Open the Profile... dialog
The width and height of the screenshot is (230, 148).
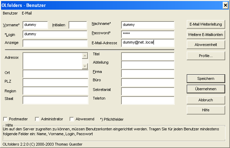pyautogui.click(x=206, y=55)
